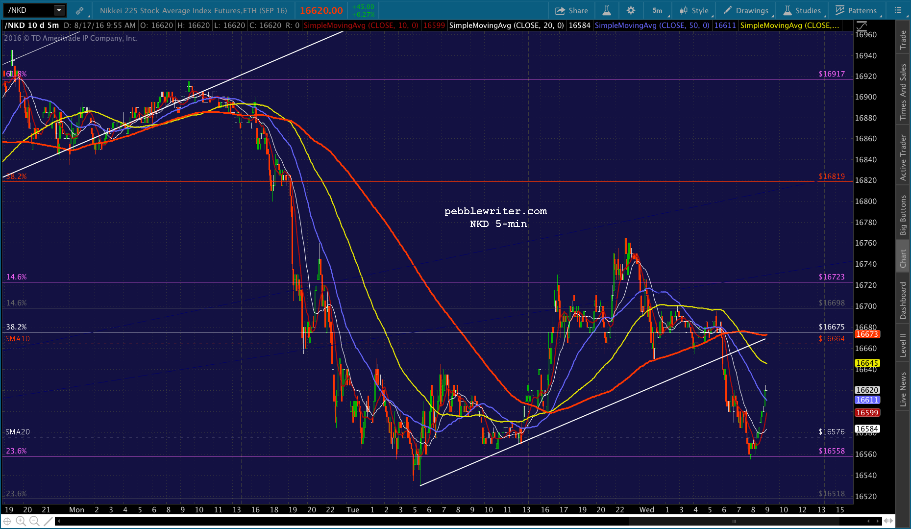Click the symbol link paperclip icon

click(x=79, y=10)
